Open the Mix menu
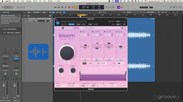183x102 pixels. pos(40,1)
